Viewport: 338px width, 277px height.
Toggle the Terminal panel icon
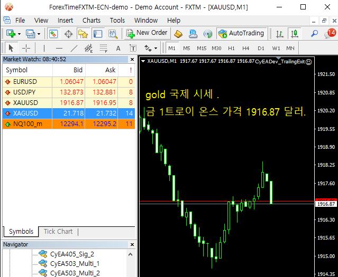(98, 34)
